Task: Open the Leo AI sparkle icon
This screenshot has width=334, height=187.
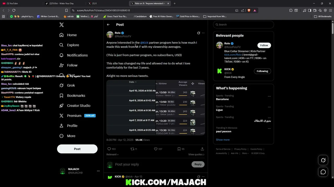Action: click(320, 10)
